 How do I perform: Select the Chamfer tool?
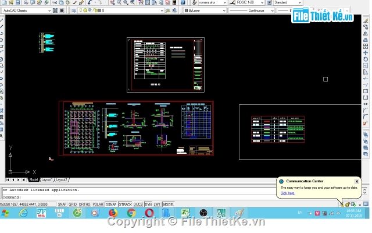tap(366, 110)
